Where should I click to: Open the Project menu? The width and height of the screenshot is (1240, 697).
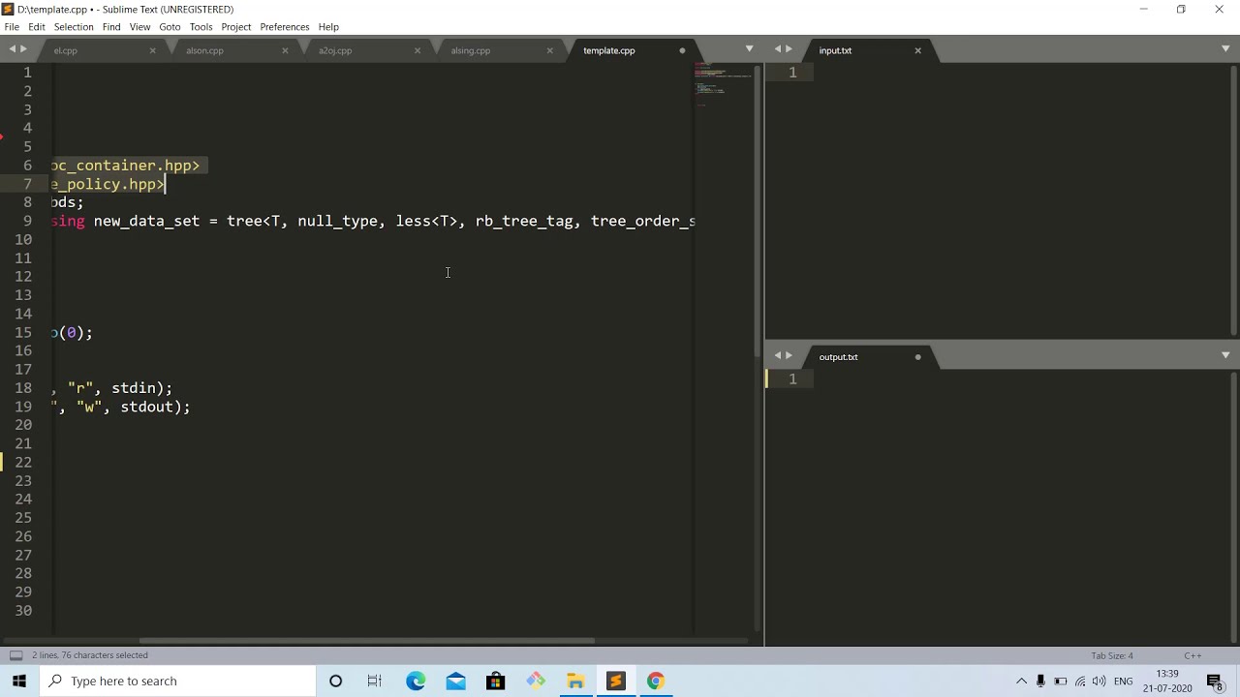tap(236, 27)
